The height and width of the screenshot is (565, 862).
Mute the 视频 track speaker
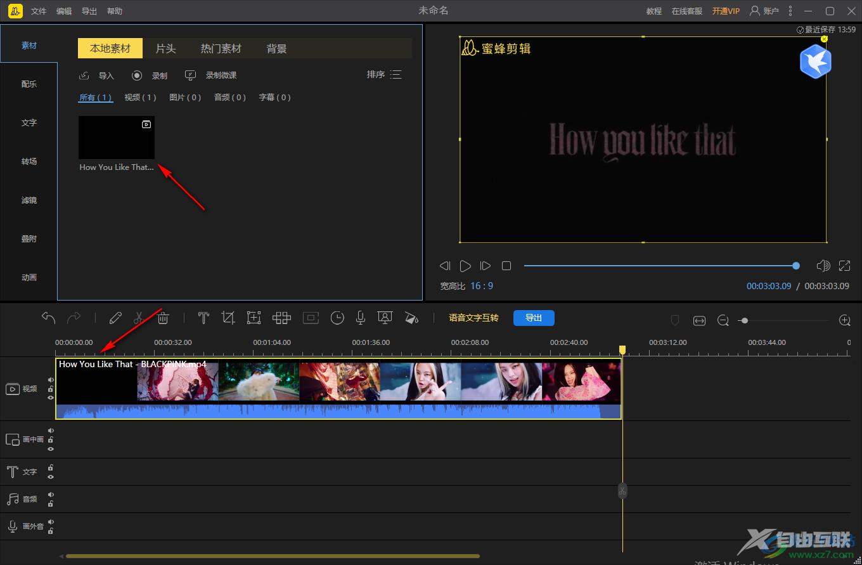(51, 380)
